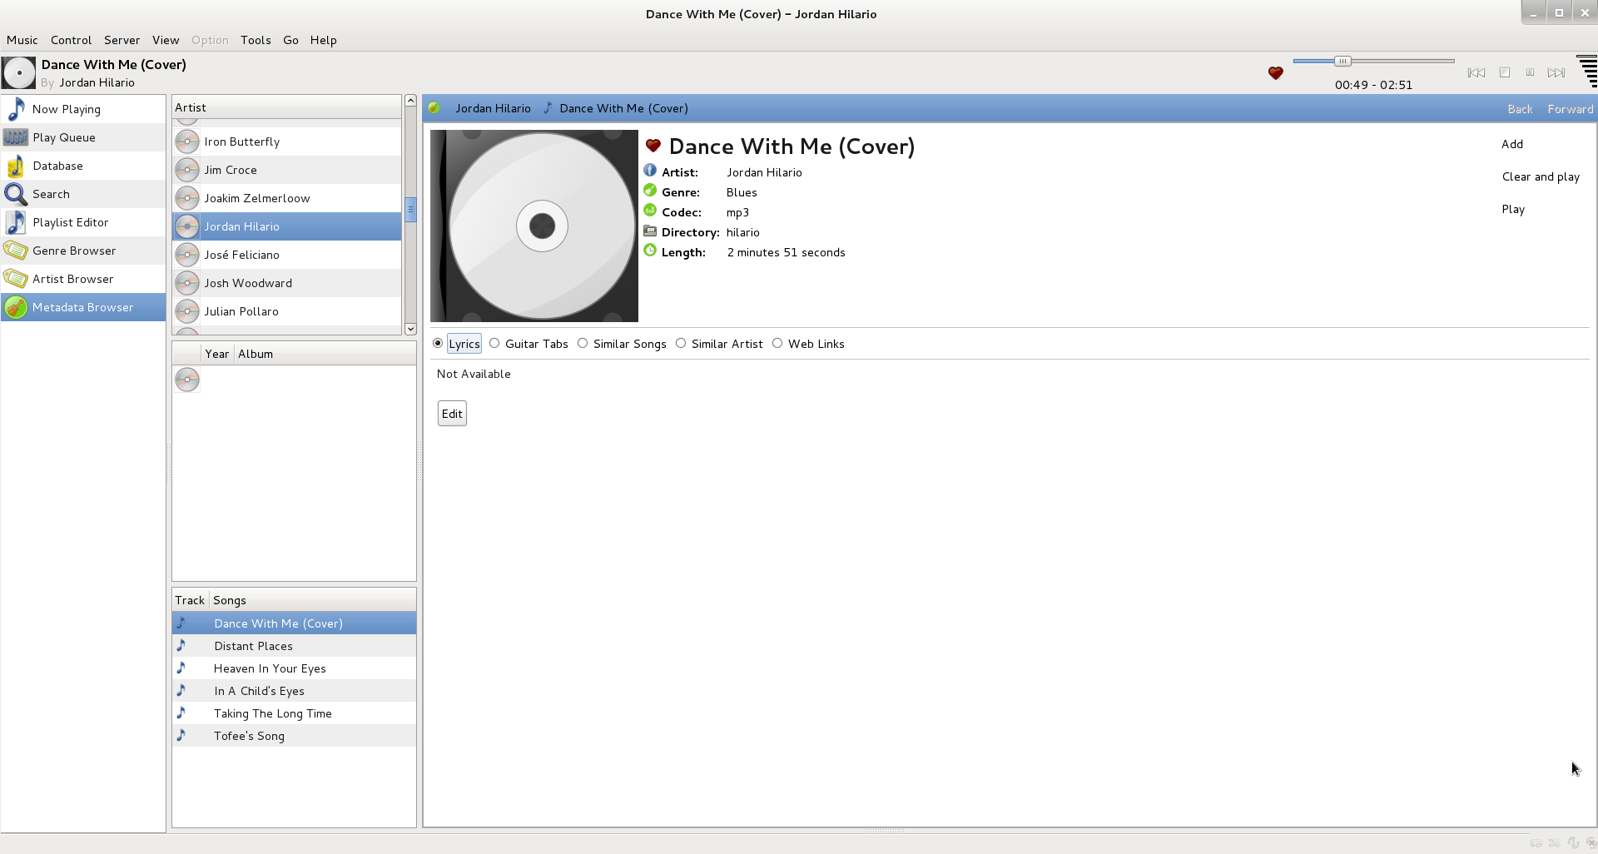Click the Edit lyrics button
Image resolution: width=1598 pixels, height=854 pixels.
click(451, 413)
